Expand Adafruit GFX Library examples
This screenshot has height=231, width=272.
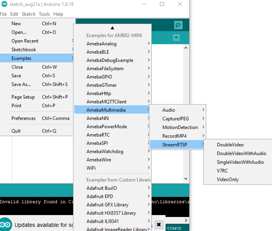pyautogui.click(x=107, y=205)
